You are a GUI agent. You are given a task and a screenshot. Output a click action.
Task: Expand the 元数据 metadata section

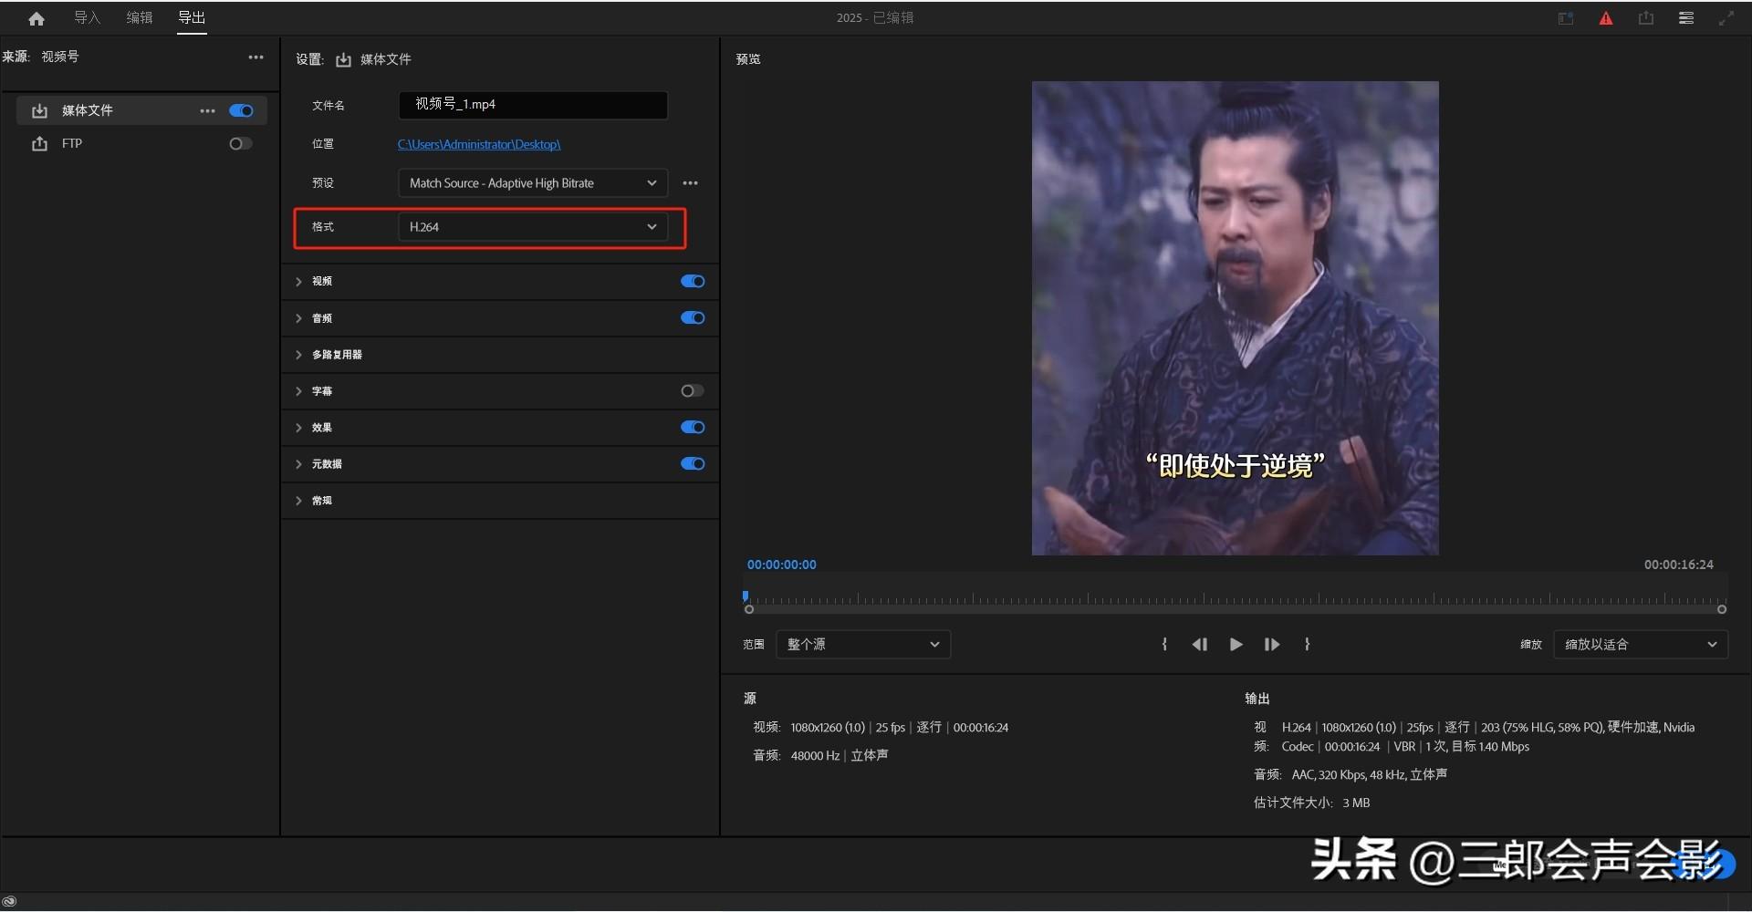point(298,464)
